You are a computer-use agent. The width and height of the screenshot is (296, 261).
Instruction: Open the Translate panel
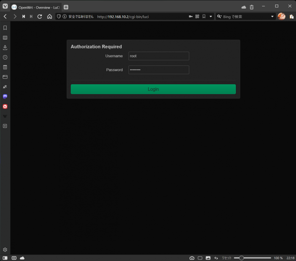tap(5, 87)
